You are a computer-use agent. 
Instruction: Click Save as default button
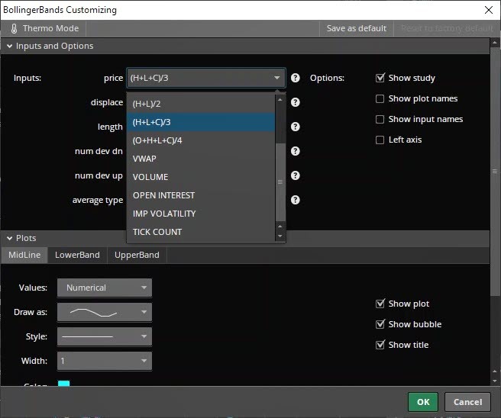pos(357,29)
